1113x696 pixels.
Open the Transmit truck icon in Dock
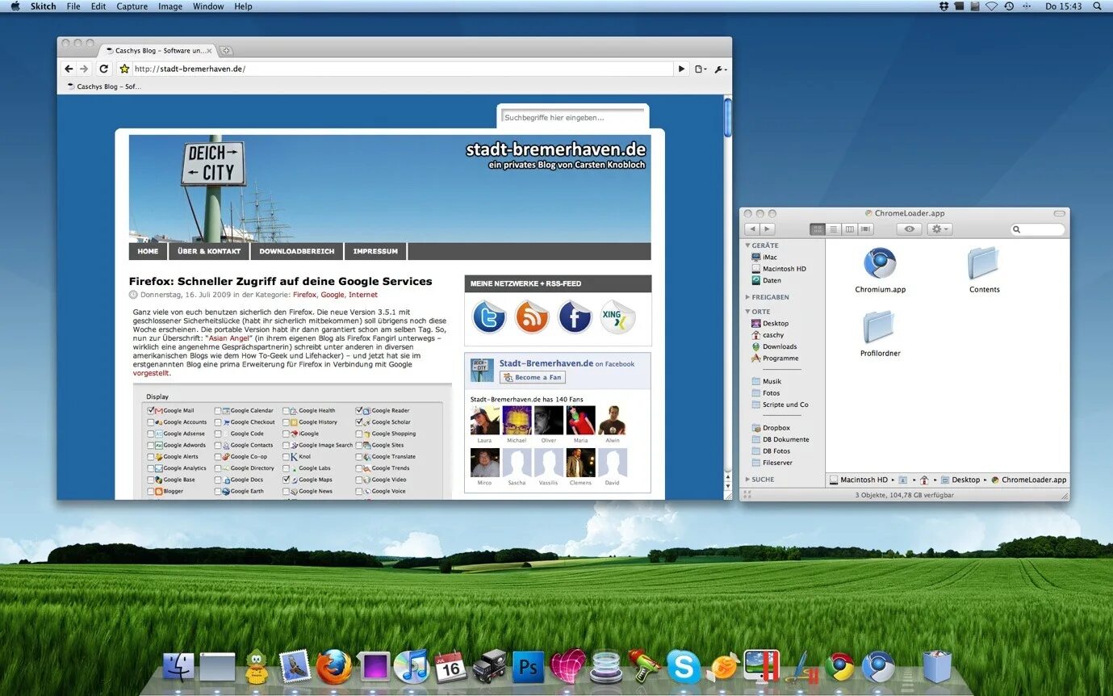[489, 667]
